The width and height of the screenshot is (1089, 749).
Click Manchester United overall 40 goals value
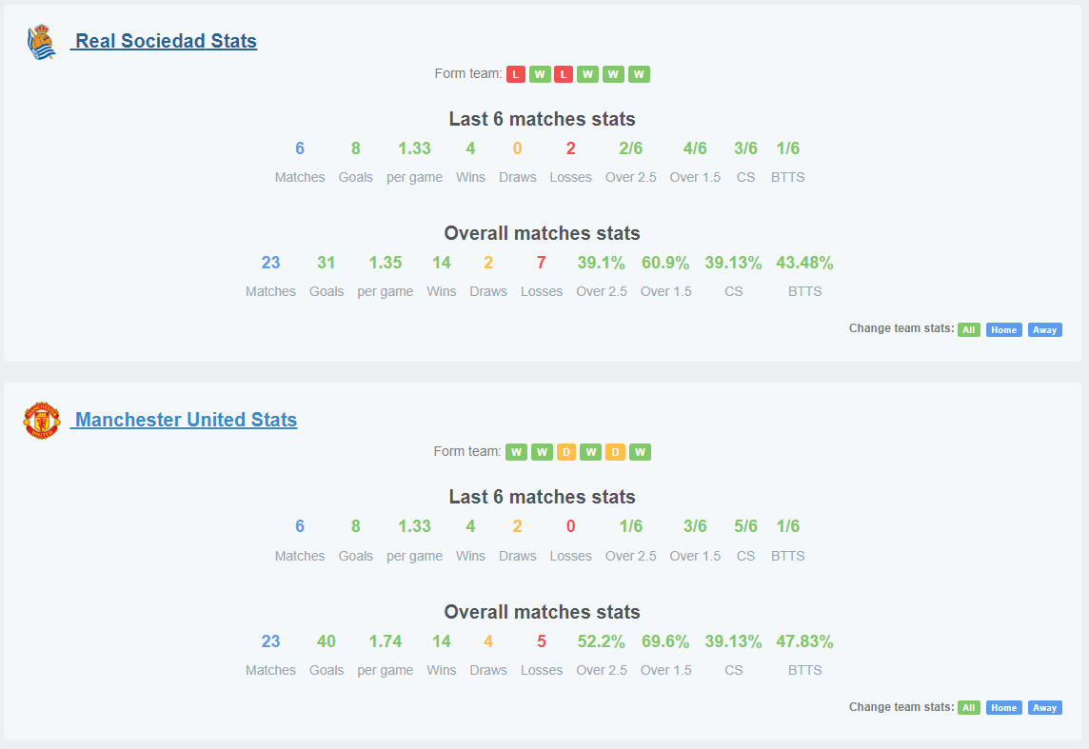[x=326, y=641]
